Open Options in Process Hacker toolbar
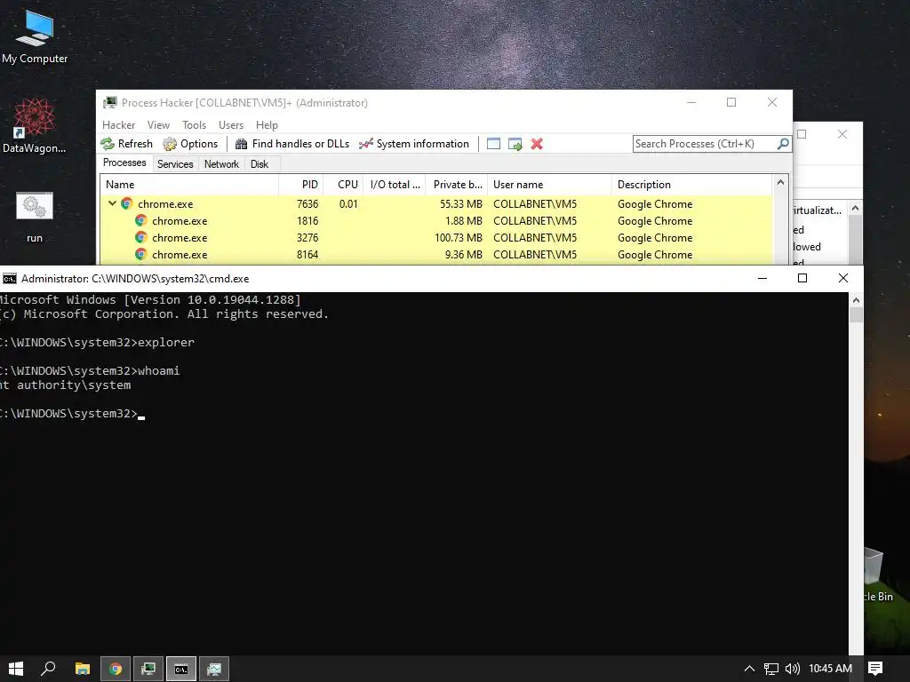 pyautogui.click(x=191, y=144)
